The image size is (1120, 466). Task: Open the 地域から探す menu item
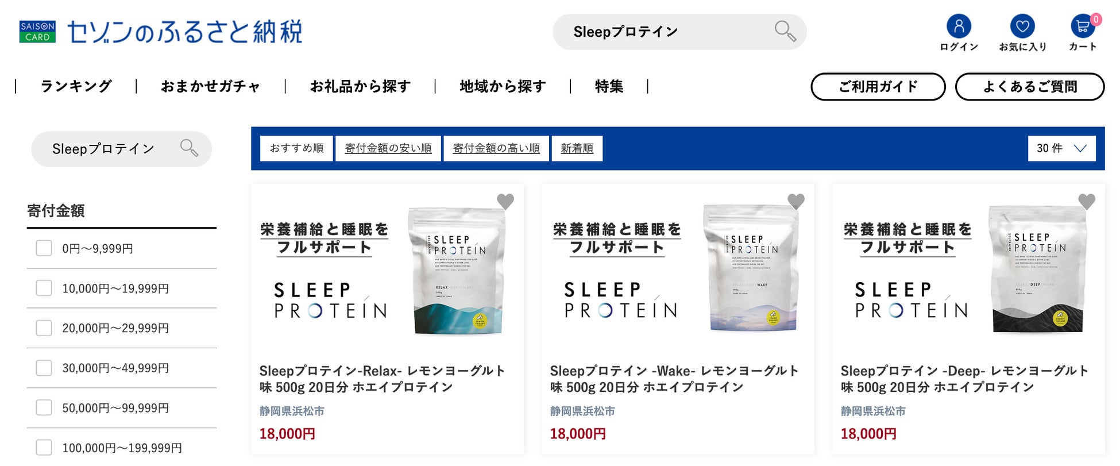[x=503, y=86]
